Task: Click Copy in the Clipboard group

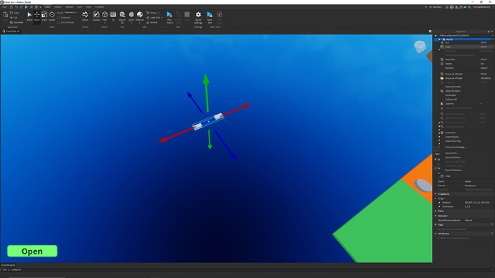Action: (14, 13)
